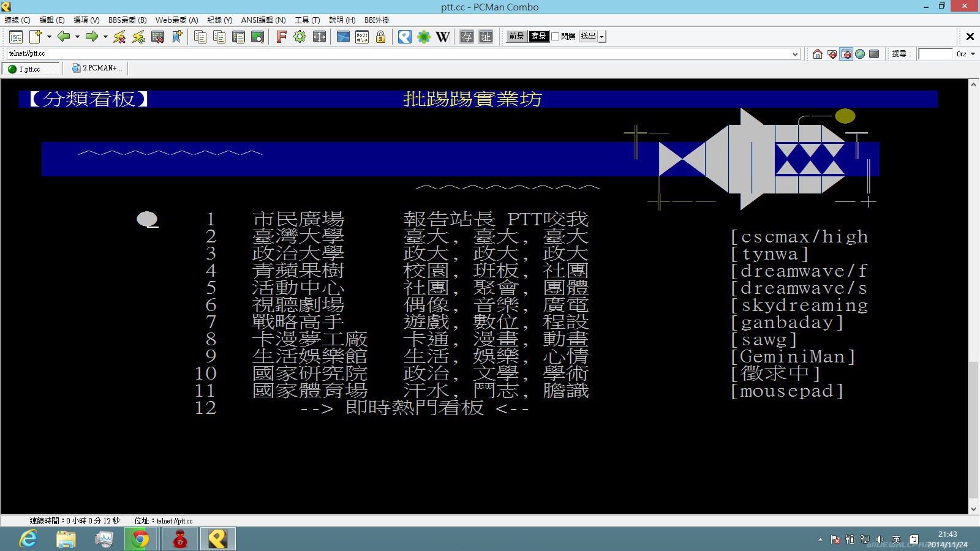Toggle the highlighted red browser mode icon
Screen dimensions: 980x551
coord(846,54)
